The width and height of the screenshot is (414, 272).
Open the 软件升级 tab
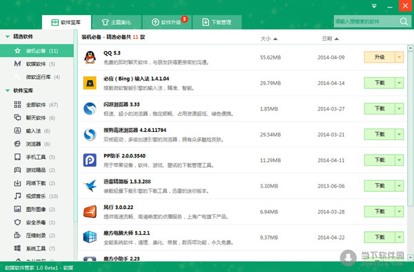point(166,22)
